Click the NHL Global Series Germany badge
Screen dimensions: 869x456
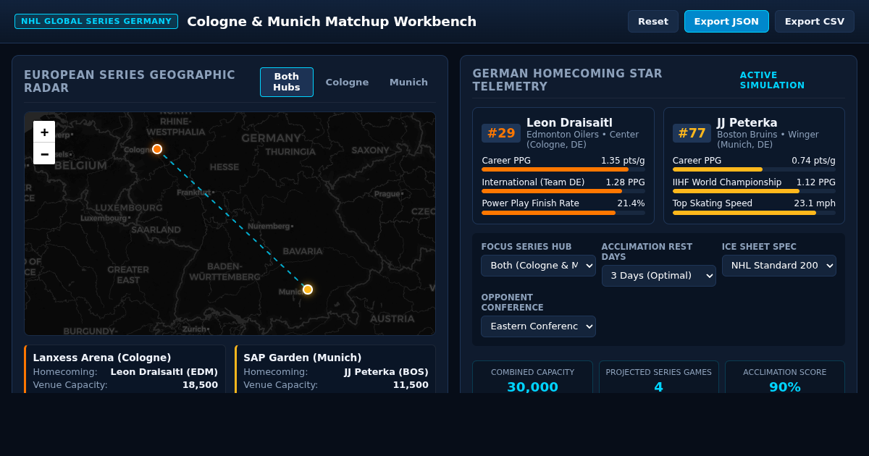pyautogui.click(x=96, y=21)
